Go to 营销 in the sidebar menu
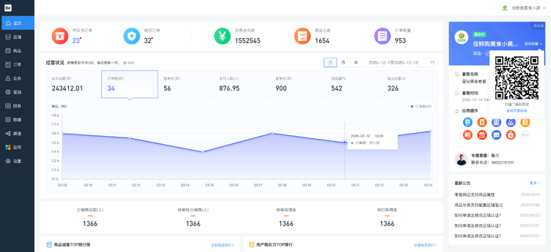Viewport: 551px width, 252px height. pyautogui.click(x=17, y=92)
